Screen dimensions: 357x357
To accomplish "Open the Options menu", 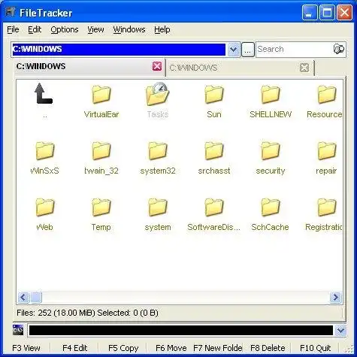I will (x=65, y=29).
